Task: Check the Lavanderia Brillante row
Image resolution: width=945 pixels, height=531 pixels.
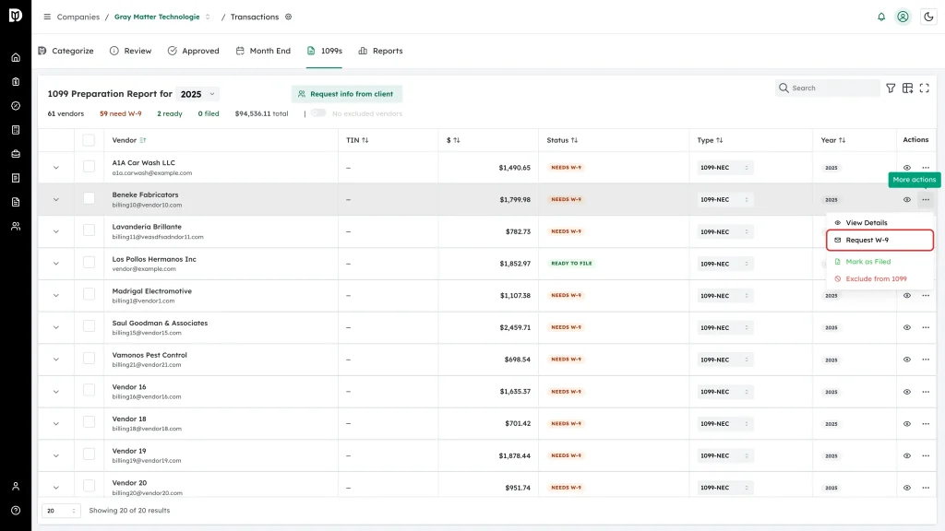Action: pyautogui.click(x=89, y=230)
